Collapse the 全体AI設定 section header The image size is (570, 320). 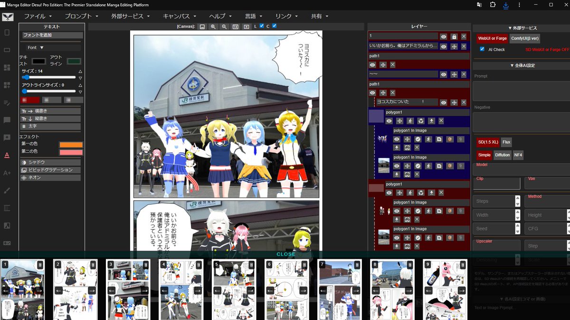tap(522, 65)
